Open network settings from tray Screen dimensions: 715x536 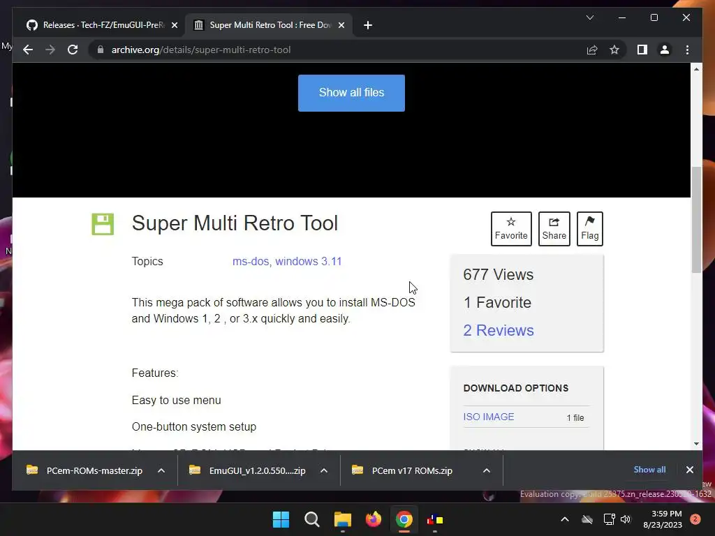coord(609,519)
